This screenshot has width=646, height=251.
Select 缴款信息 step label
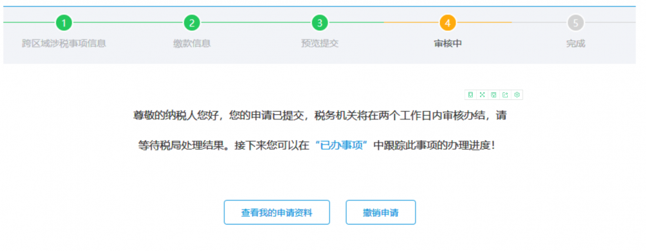192,44
